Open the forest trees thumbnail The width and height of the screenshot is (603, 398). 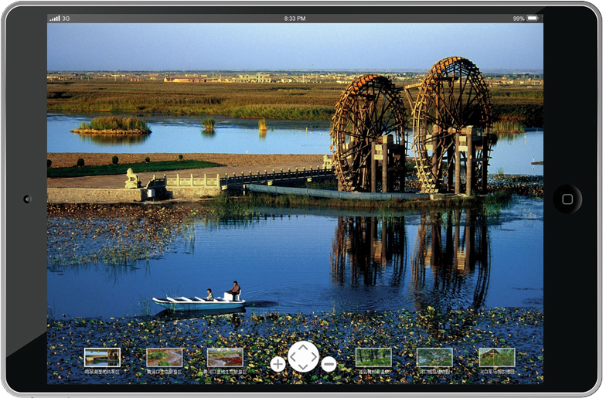coord(373,357)
